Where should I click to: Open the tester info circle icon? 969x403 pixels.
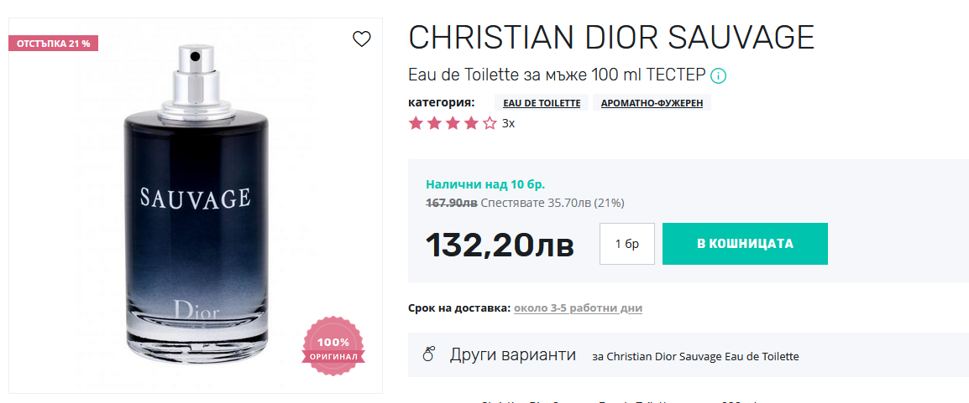(718, 76)
